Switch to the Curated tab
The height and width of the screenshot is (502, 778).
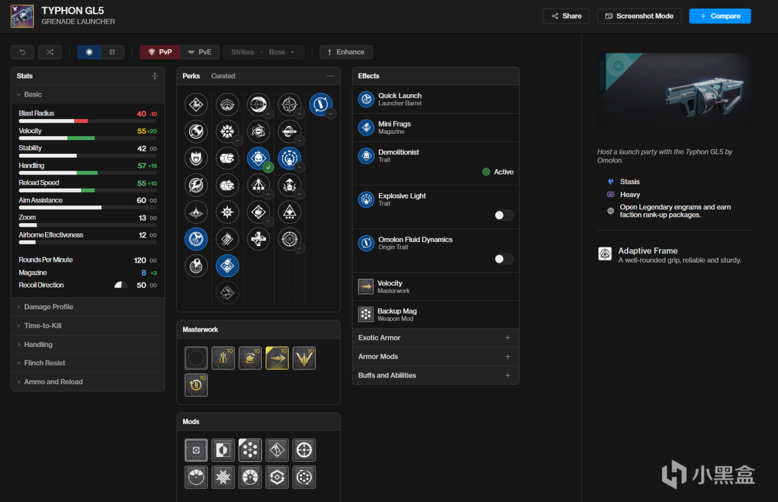[223, 76]
